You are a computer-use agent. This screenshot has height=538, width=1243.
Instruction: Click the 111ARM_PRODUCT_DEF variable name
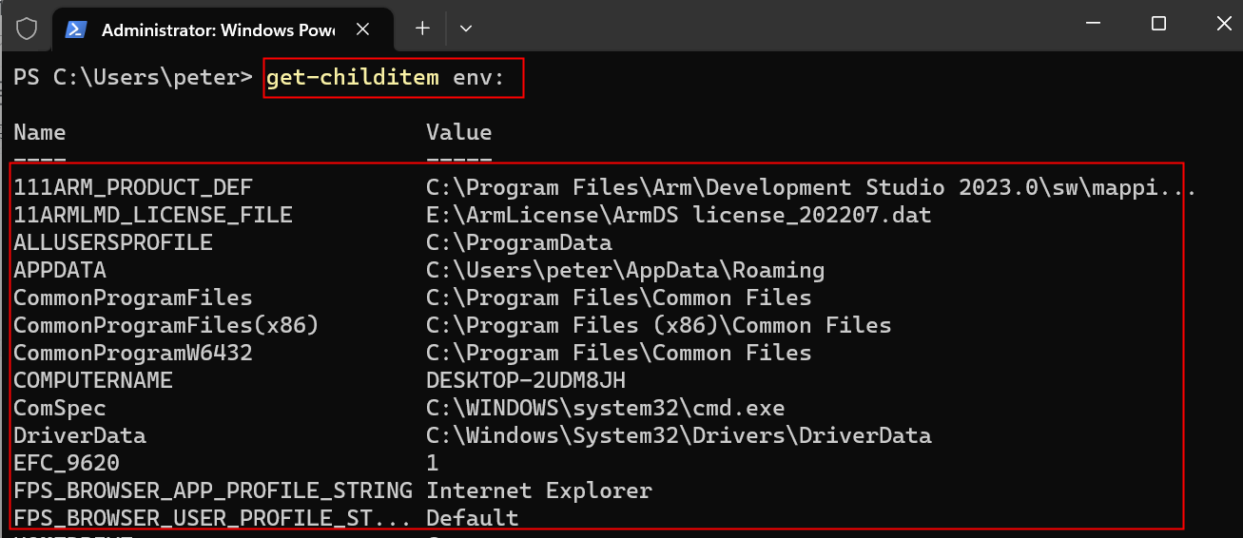click(x=133, y=187)
